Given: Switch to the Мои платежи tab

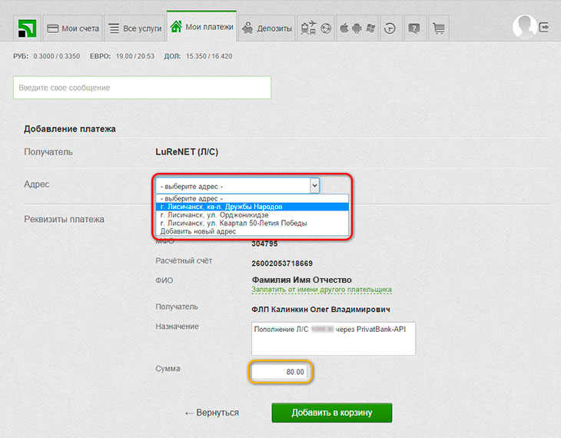Looking at the screenshot, I should tap(202, 27).
